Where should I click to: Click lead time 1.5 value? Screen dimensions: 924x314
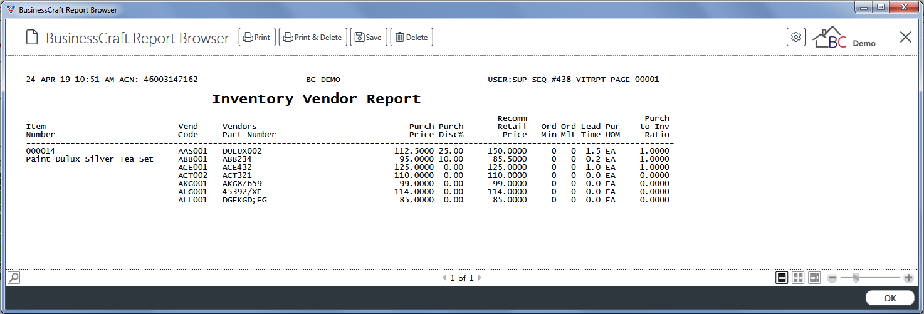click(593, 151)
